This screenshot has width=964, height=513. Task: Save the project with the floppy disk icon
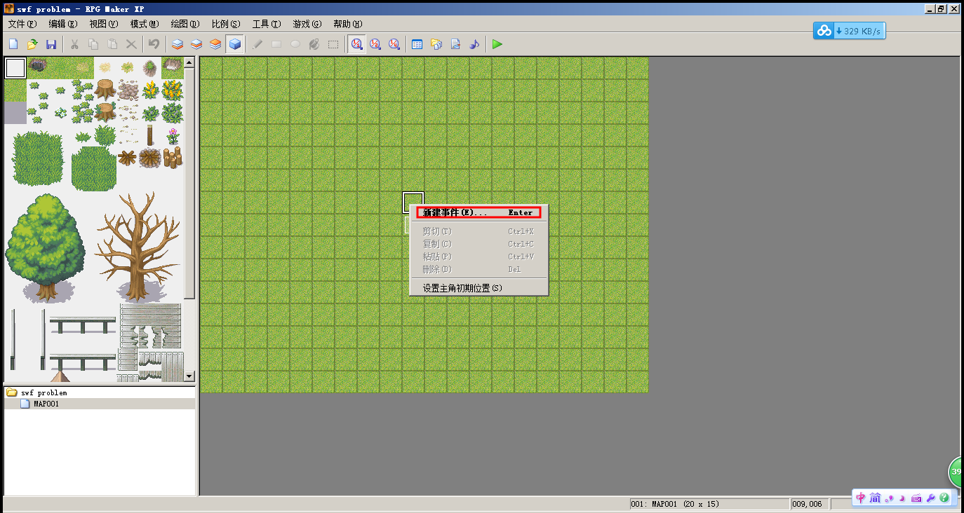(51, 44)
